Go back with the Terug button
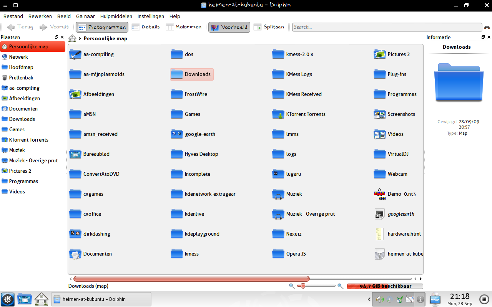This screenshot has width=492, height=307. click(20, 27)
